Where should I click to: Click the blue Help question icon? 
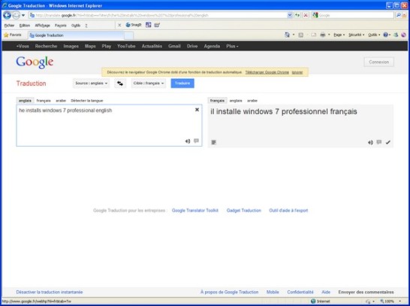(386, 35)
